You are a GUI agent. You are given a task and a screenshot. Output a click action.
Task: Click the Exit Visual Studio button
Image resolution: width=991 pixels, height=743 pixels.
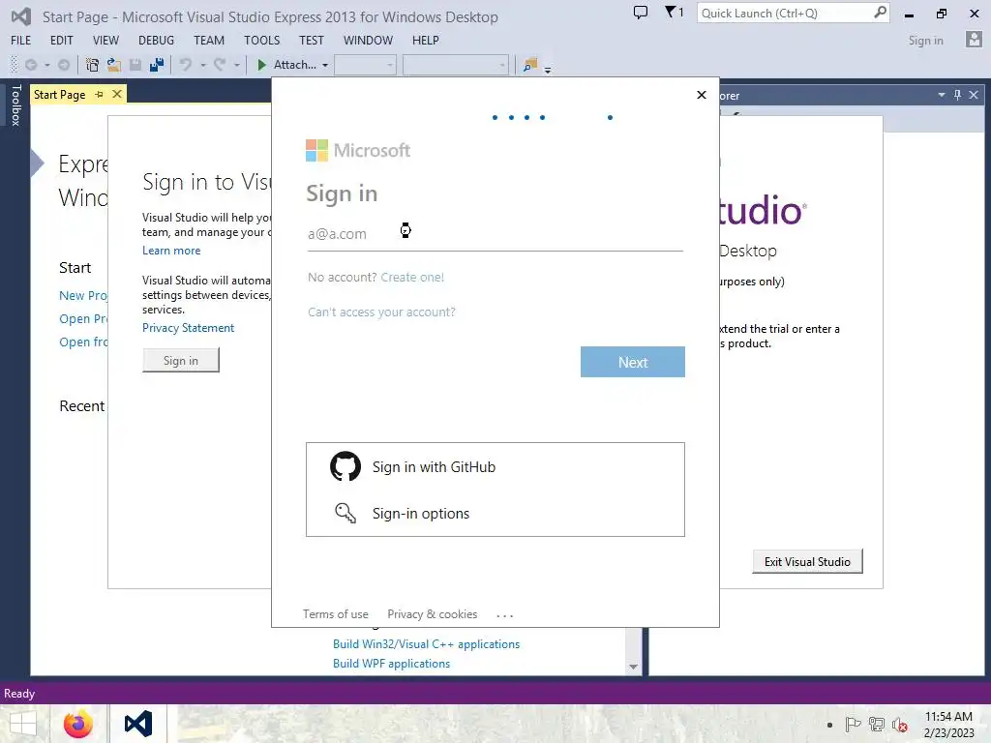tap(807, 562)
